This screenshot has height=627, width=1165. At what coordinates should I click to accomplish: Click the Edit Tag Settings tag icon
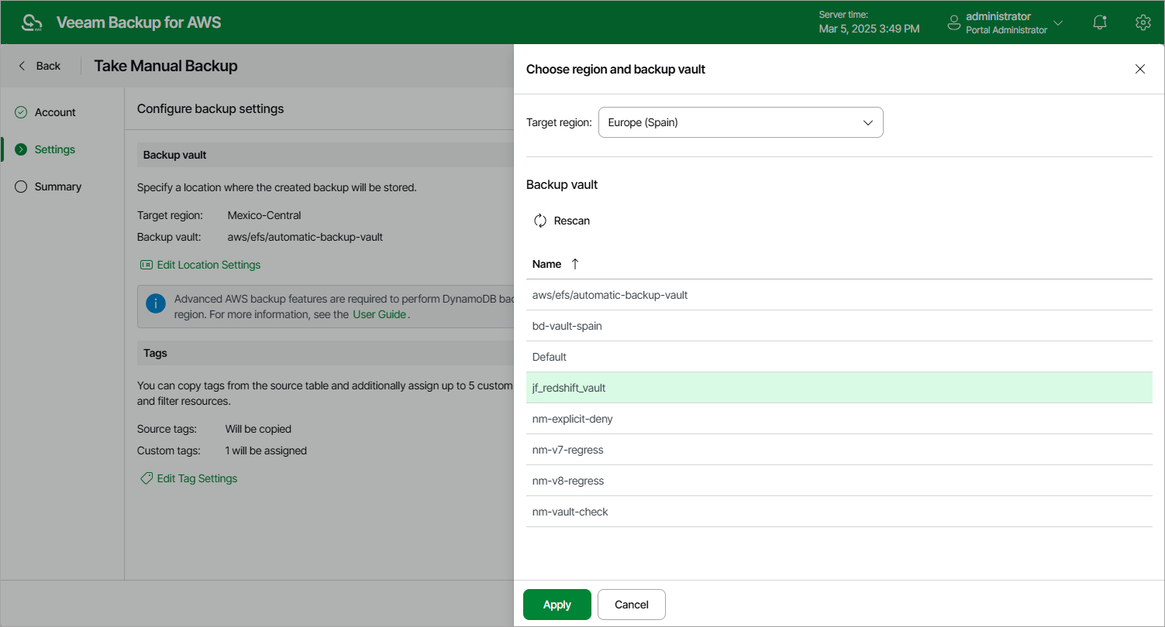146,478
